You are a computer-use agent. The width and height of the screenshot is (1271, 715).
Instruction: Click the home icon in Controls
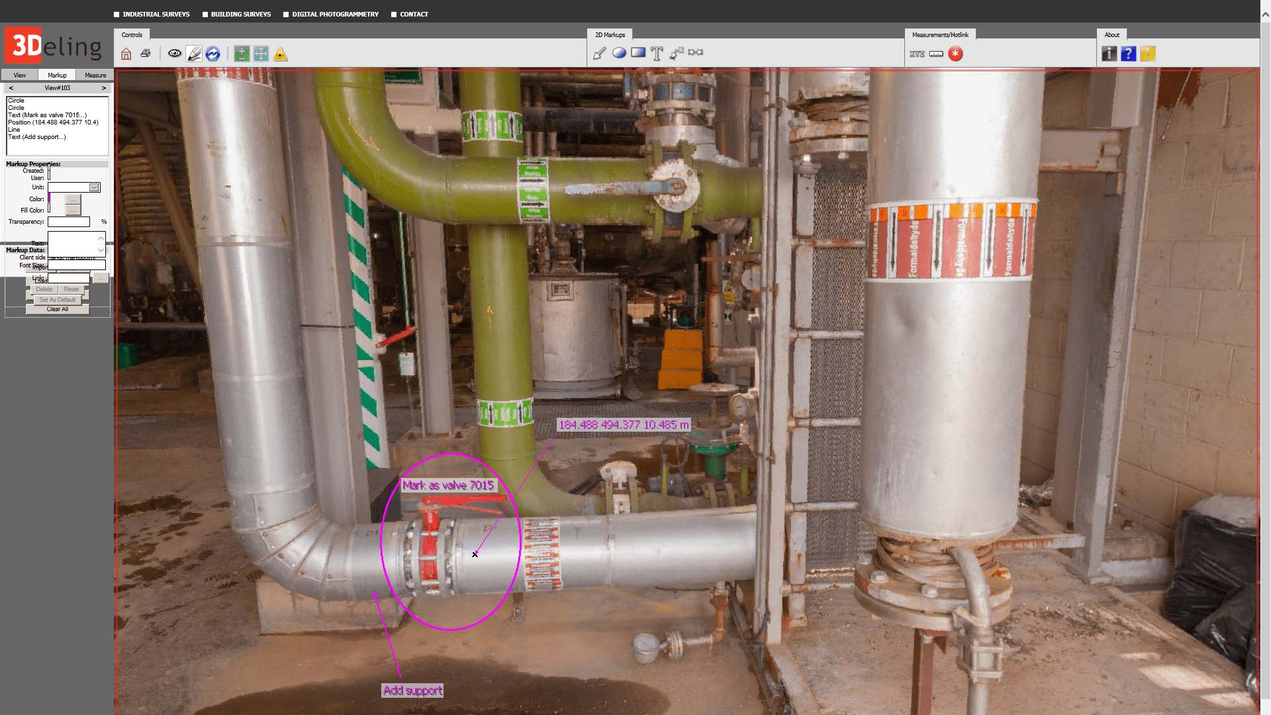(126, 54)
